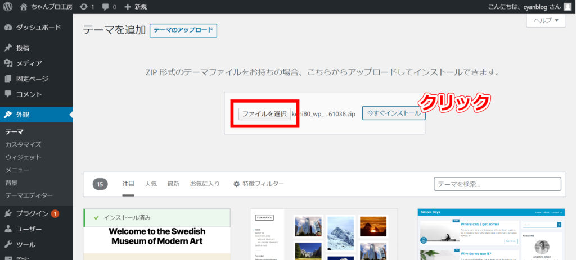Click the plus 新規 new content icon
Viewport: 576px width, 260px height.
tap(128, 7)
